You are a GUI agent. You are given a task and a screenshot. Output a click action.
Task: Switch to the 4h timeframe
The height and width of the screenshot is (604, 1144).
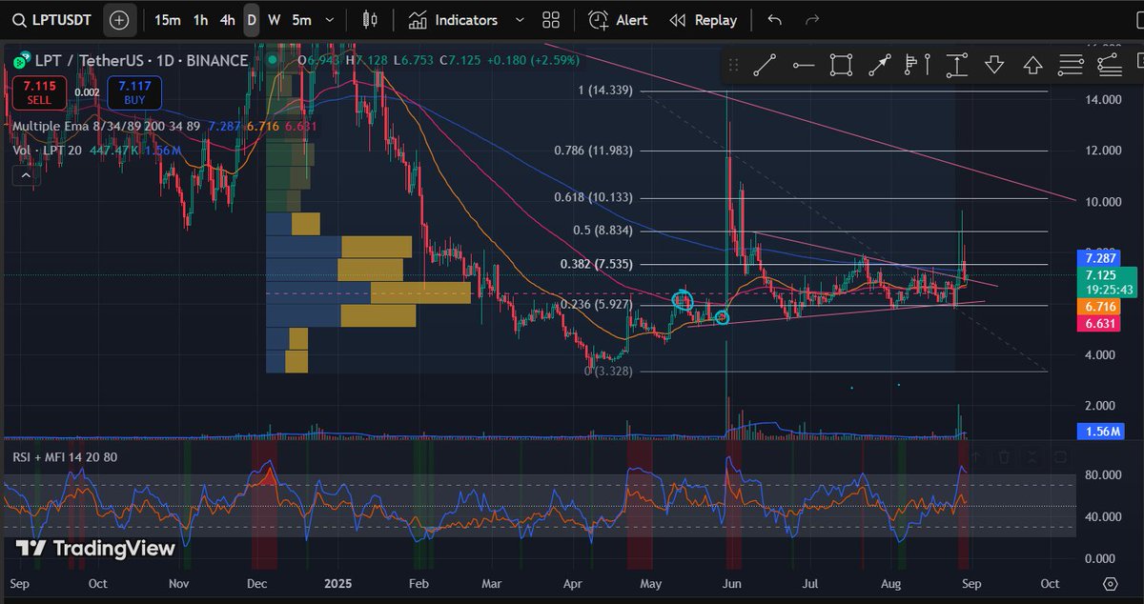[x=227, y=20]
